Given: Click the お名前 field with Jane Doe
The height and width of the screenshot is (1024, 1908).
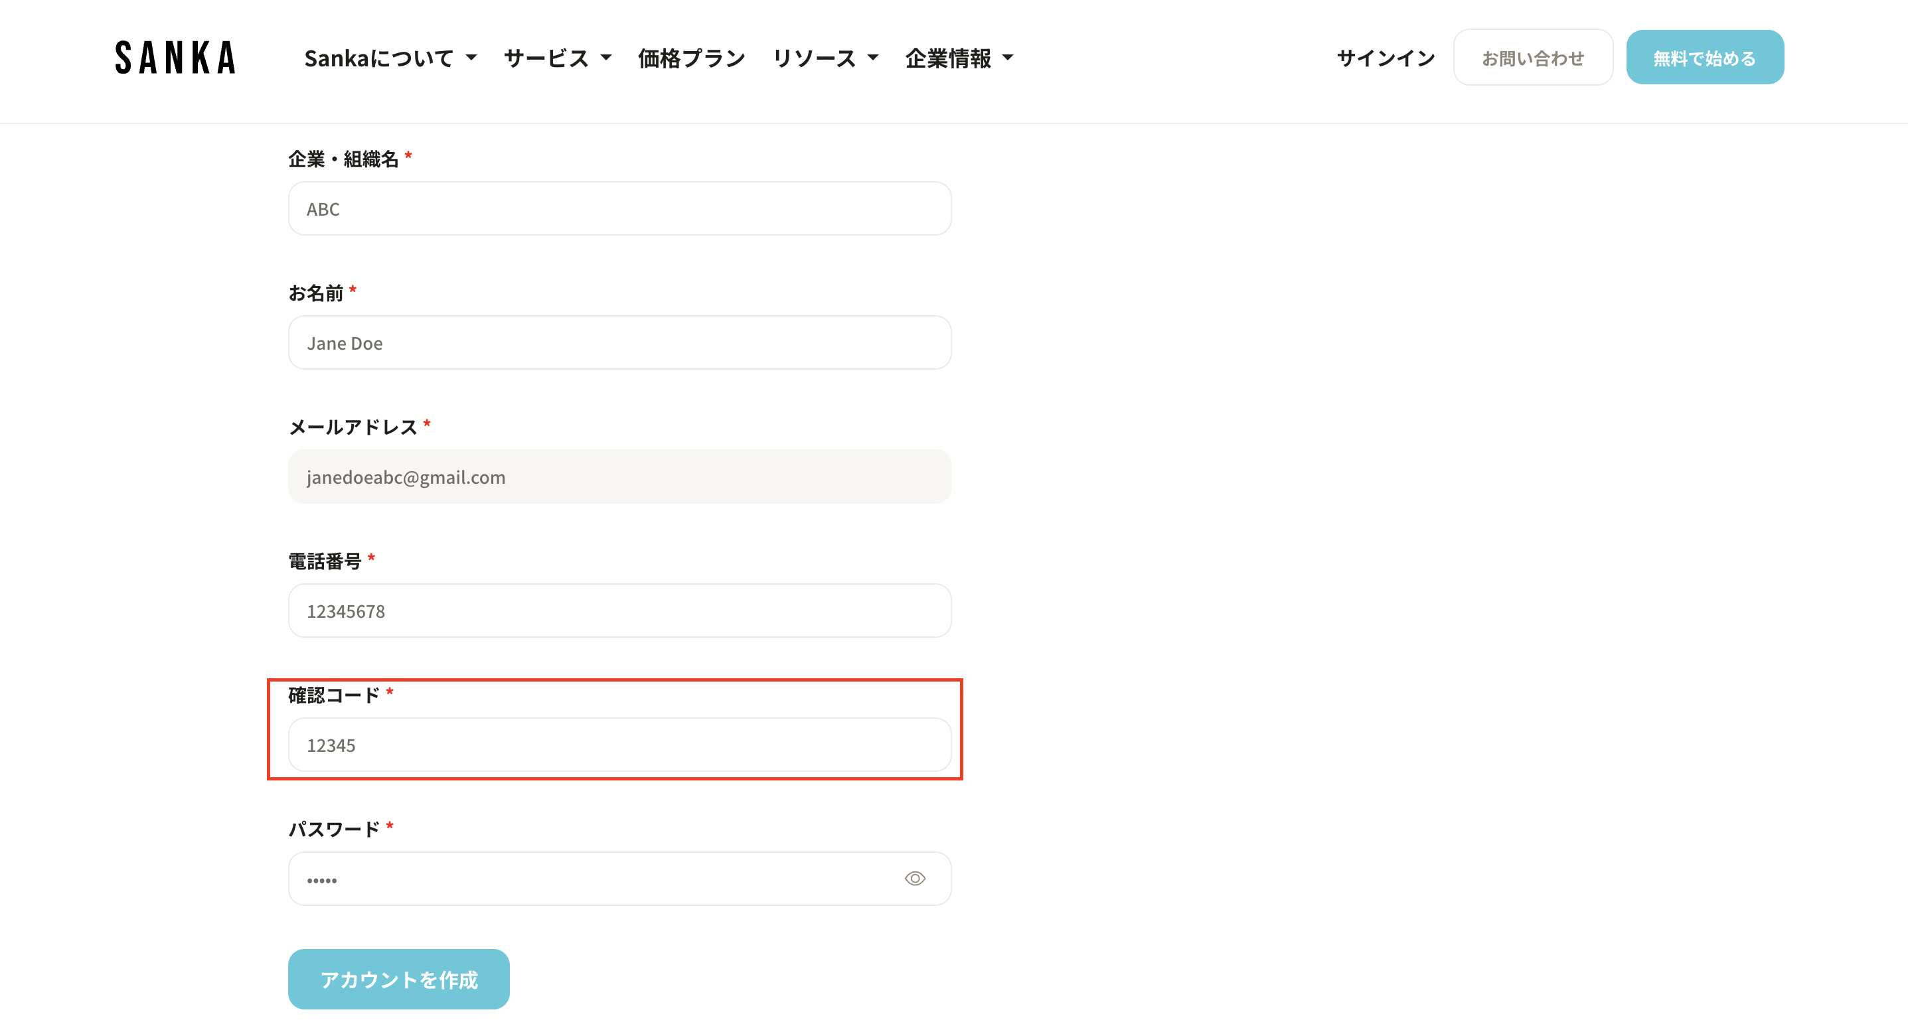Looking at the screenshot, I should tap(619, 343).
